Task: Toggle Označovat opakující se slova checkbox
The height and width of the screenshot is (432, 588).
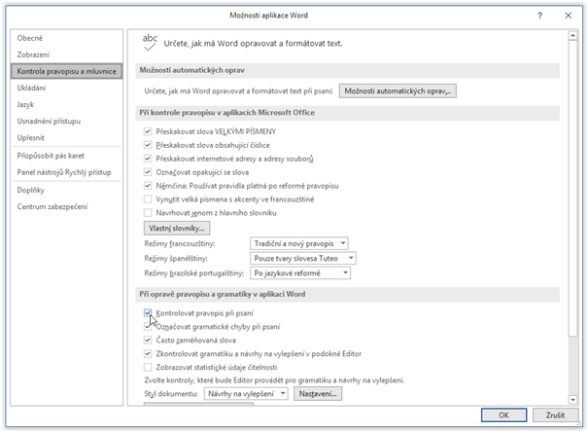Action: tap(148, 172)
